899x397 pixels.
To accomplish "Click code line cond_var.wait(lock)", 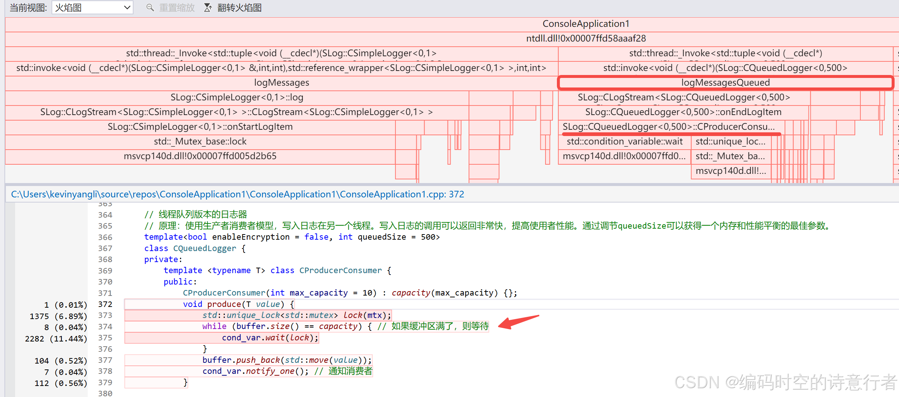I will [x=270, y=338].
